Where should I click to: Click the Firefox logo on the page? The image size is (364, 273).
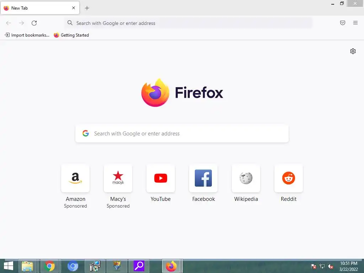182,93
